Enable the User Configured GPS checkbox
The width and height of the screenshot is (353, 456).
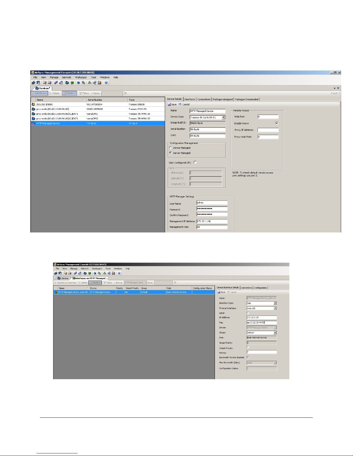195,163
